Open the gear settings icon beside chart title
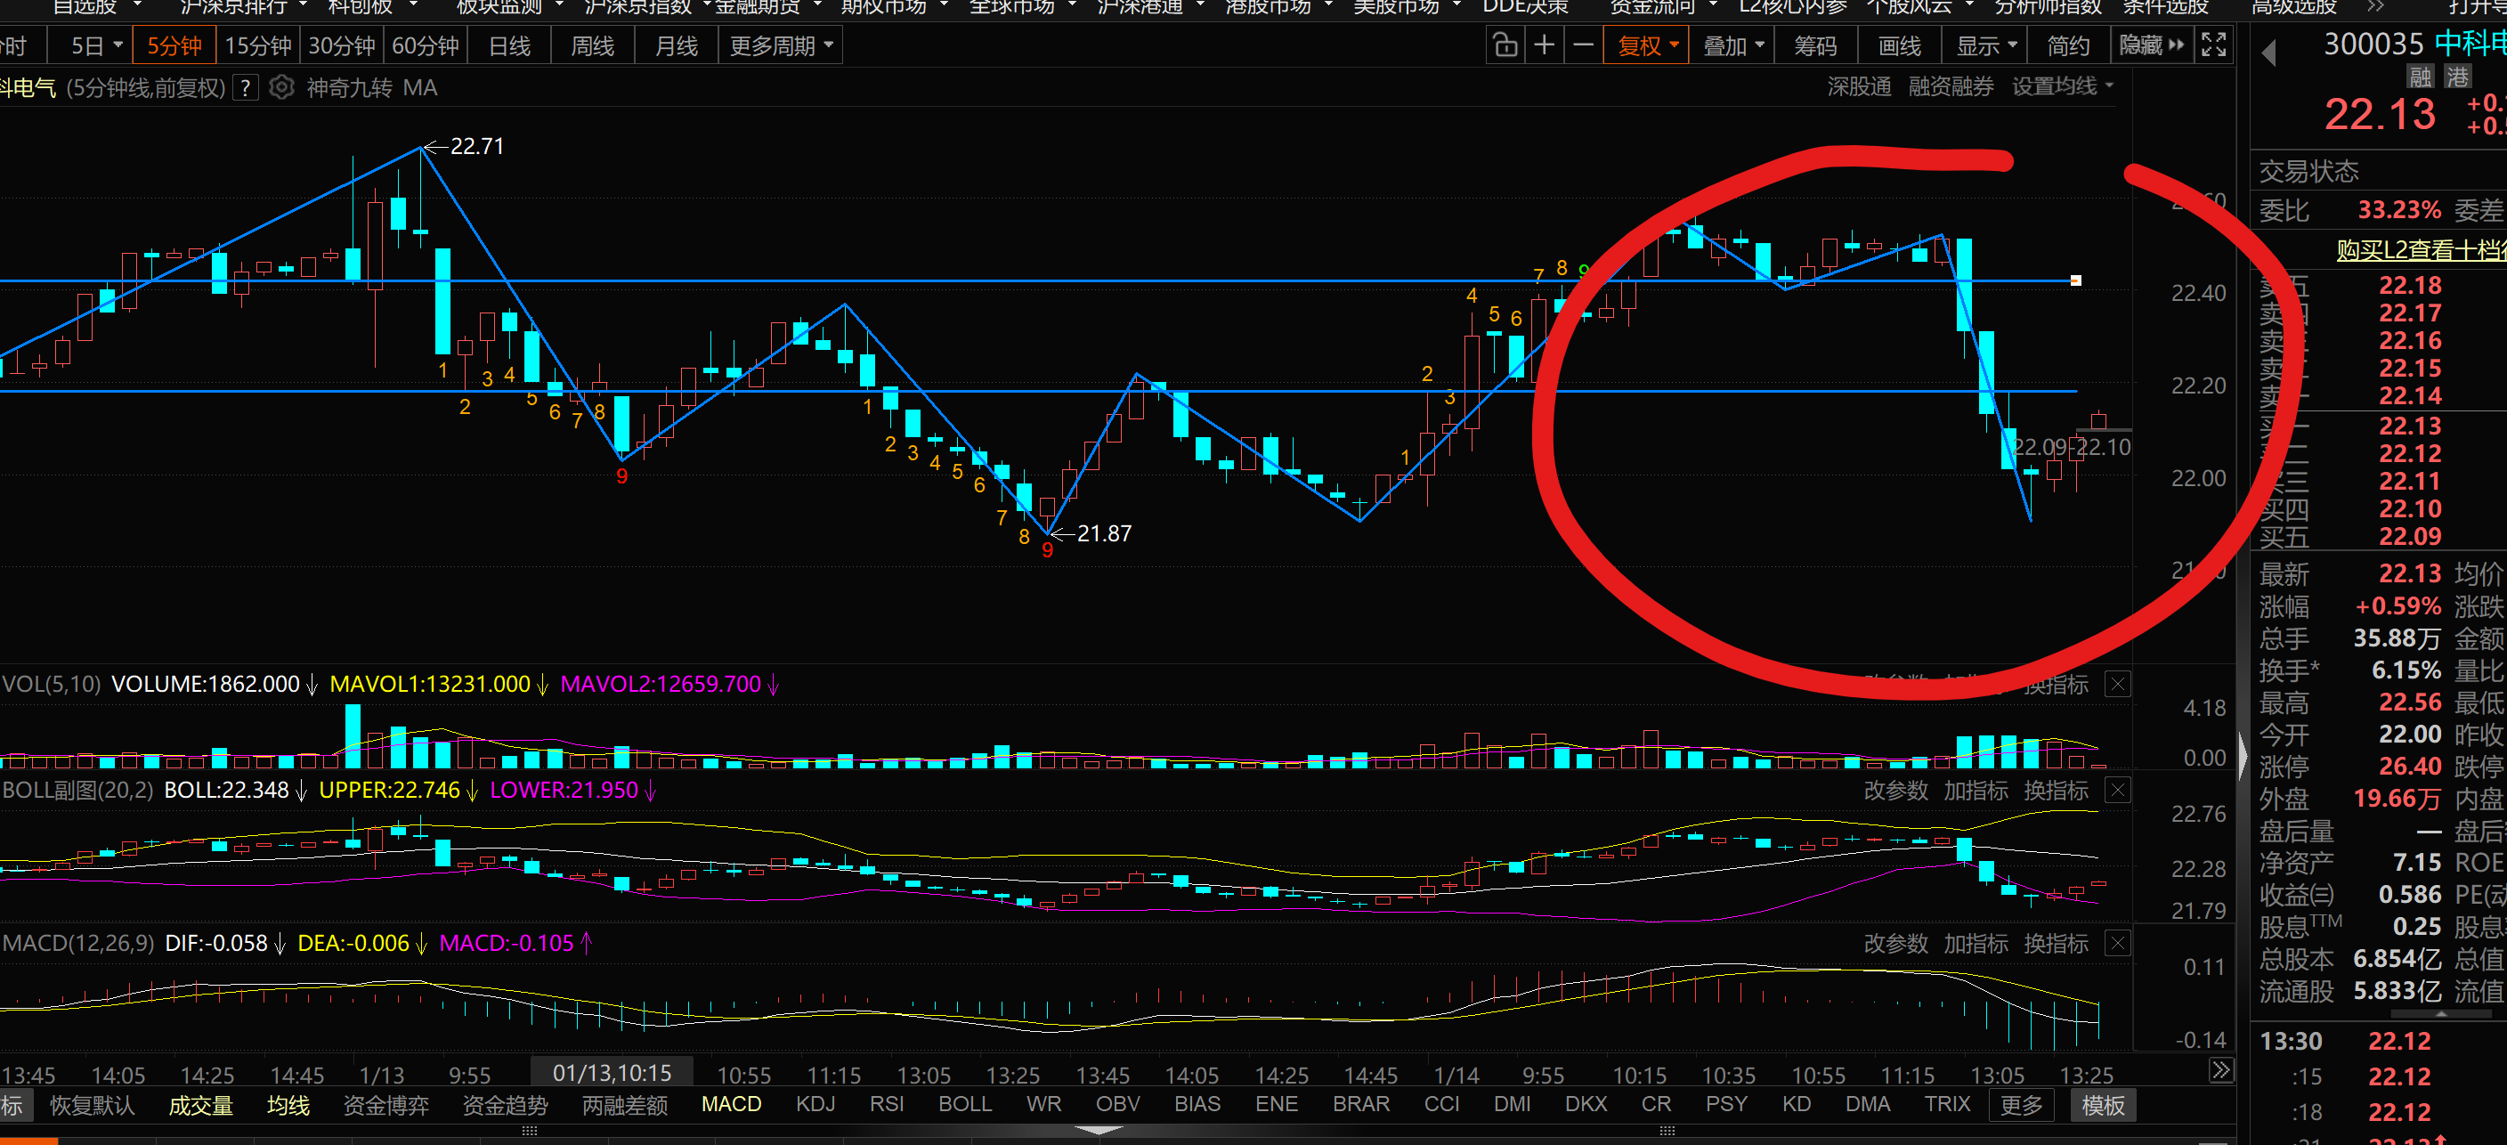 click(x=281, y=87)
